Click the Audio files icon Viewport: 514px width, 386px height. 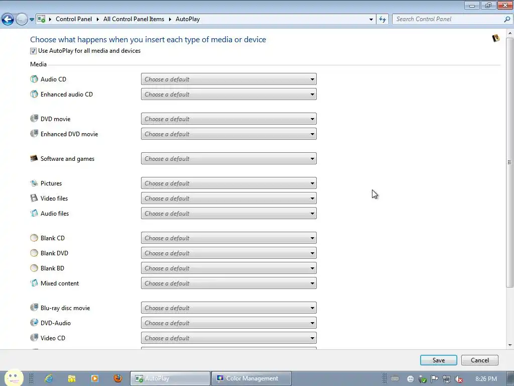(34, 213)
